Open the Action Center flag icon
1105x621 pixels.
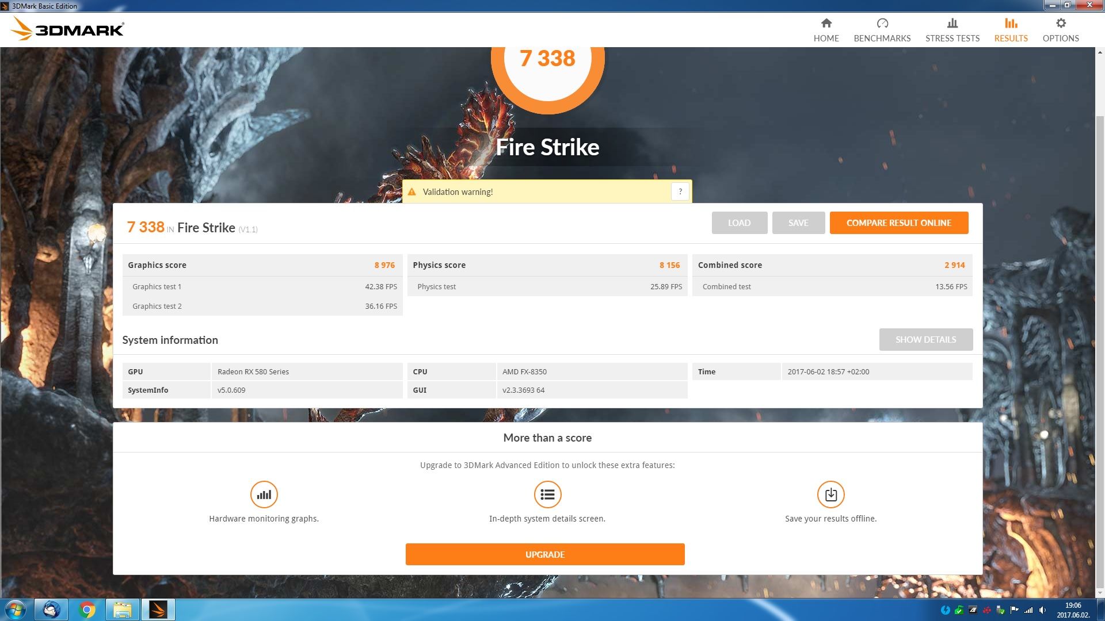point(1014,610)
